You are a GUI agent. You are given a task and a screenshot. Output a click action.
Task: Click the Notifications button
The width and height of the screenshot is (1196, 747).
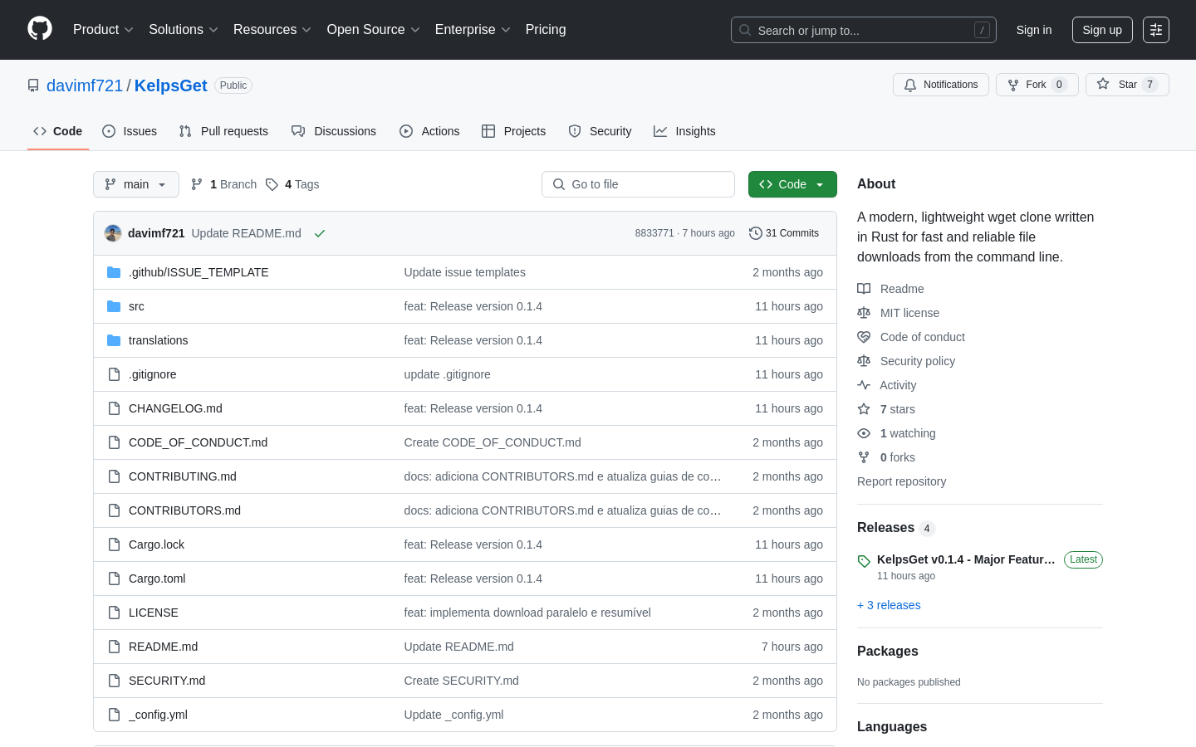coord(941,85)
